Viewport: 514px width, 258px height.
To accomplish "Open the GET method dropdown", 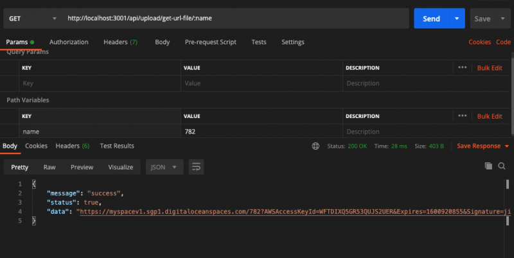I will click(32, 19).
